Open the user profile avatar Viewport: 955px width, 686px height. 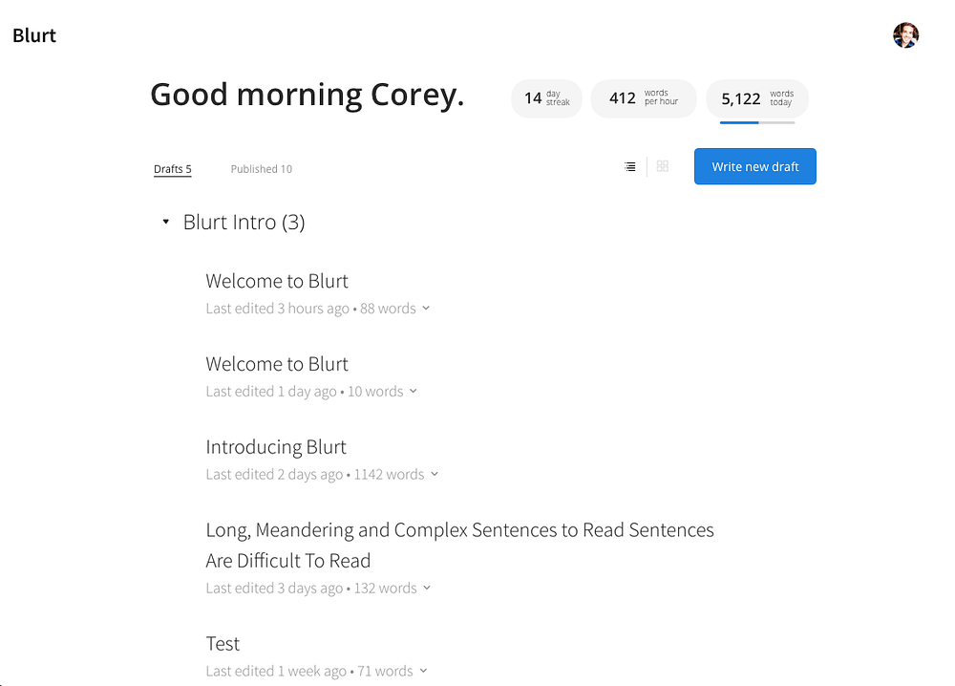[905, 35]
